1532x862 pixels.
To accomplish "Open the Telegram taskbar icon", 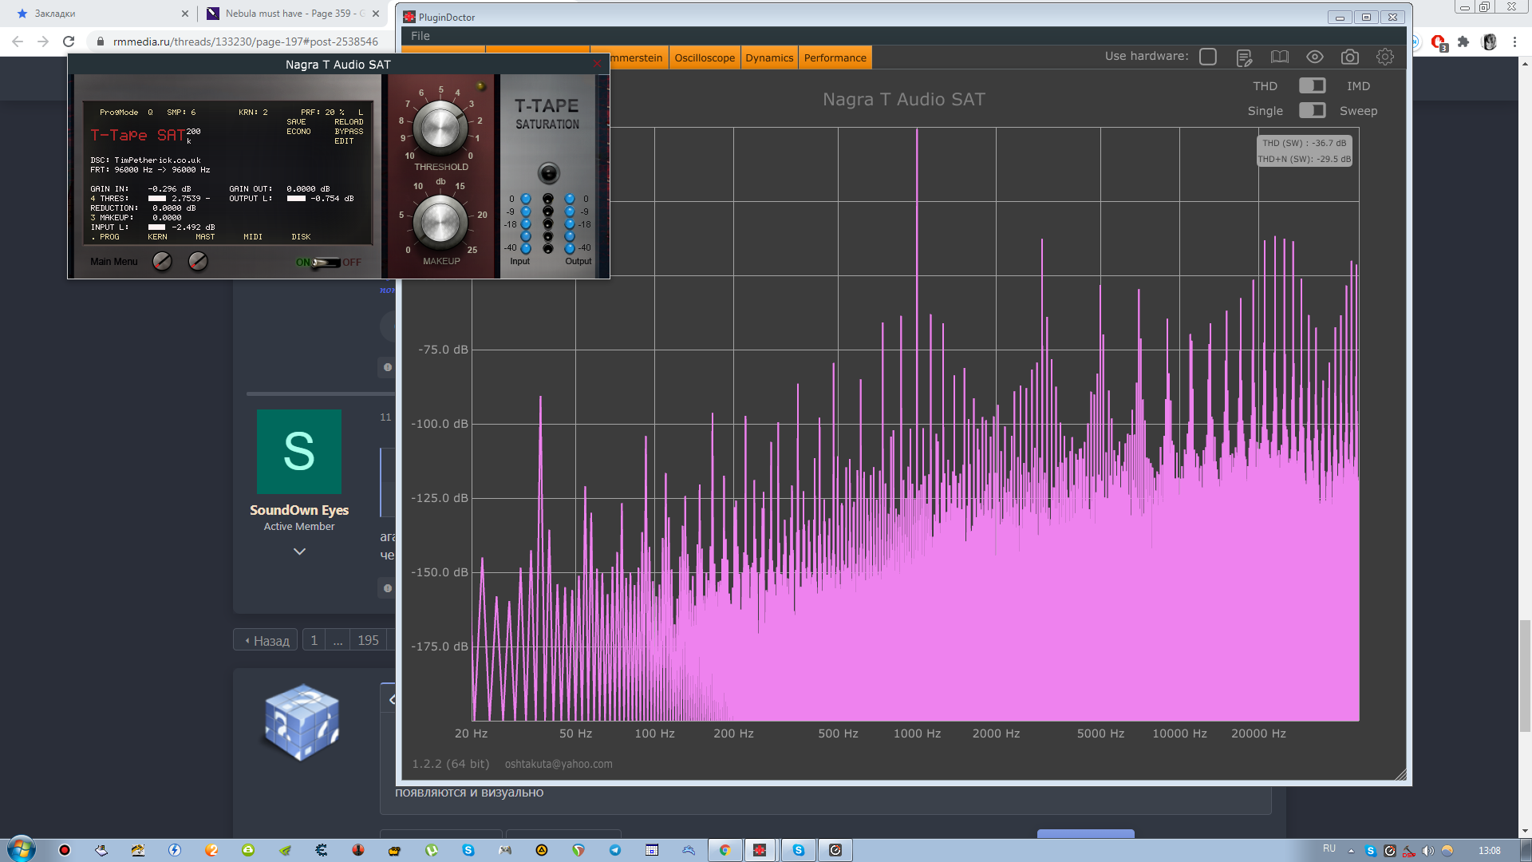I will (x=615, y=850).
